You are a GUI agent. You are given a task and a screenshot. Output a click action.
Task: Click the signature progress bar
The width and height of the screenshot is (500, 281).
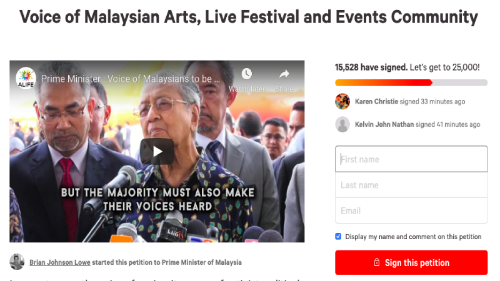411,82
